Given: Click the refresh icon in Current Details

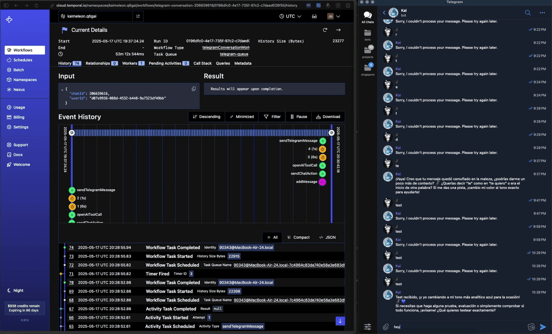Looking at the screenshot, I should pos(325,30).
